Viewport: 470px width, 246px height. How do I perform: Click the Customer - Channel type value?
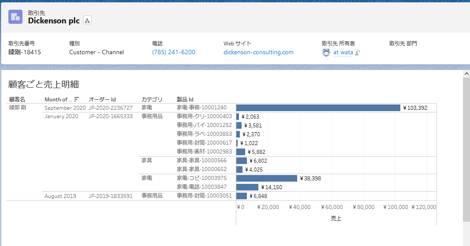97,52
